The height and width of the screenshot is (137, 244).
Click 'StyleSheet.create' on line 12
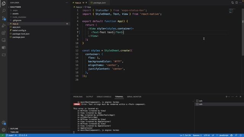[x=117, y=51]
